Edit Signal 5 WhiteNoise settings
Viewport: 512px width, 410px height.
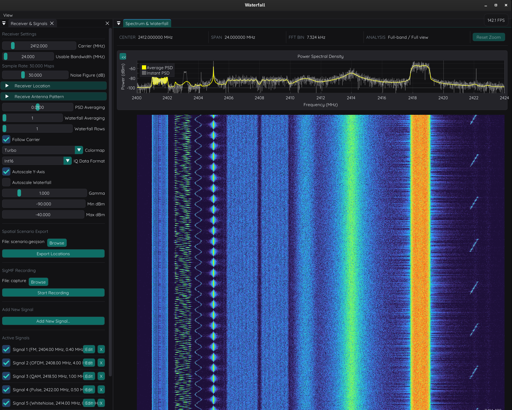(x=89, y=403)
